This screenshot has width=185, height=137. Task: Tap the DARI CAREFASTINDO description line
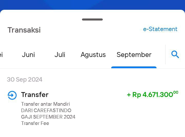pos(46,110)
